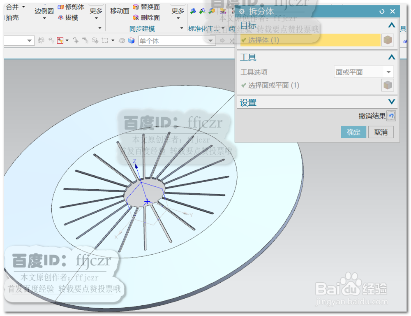Screen dimensions: 411x316
Task: Select the 删除面 (Delete Face) tool
Action: (x=147, y=18)
